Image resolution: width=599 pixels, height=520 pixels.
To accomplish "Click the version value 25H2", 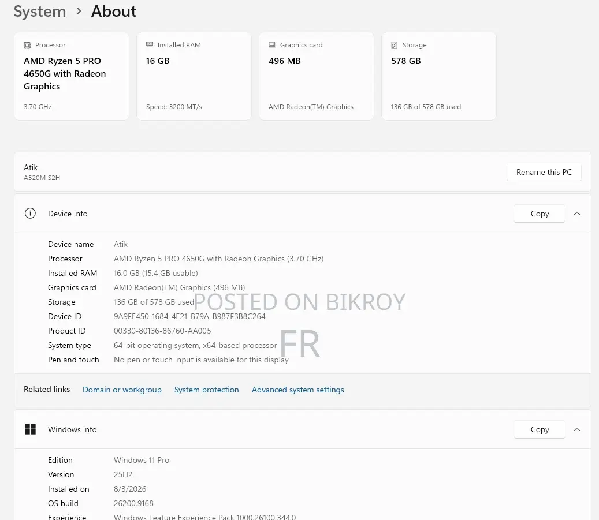I will click(123, 474).
